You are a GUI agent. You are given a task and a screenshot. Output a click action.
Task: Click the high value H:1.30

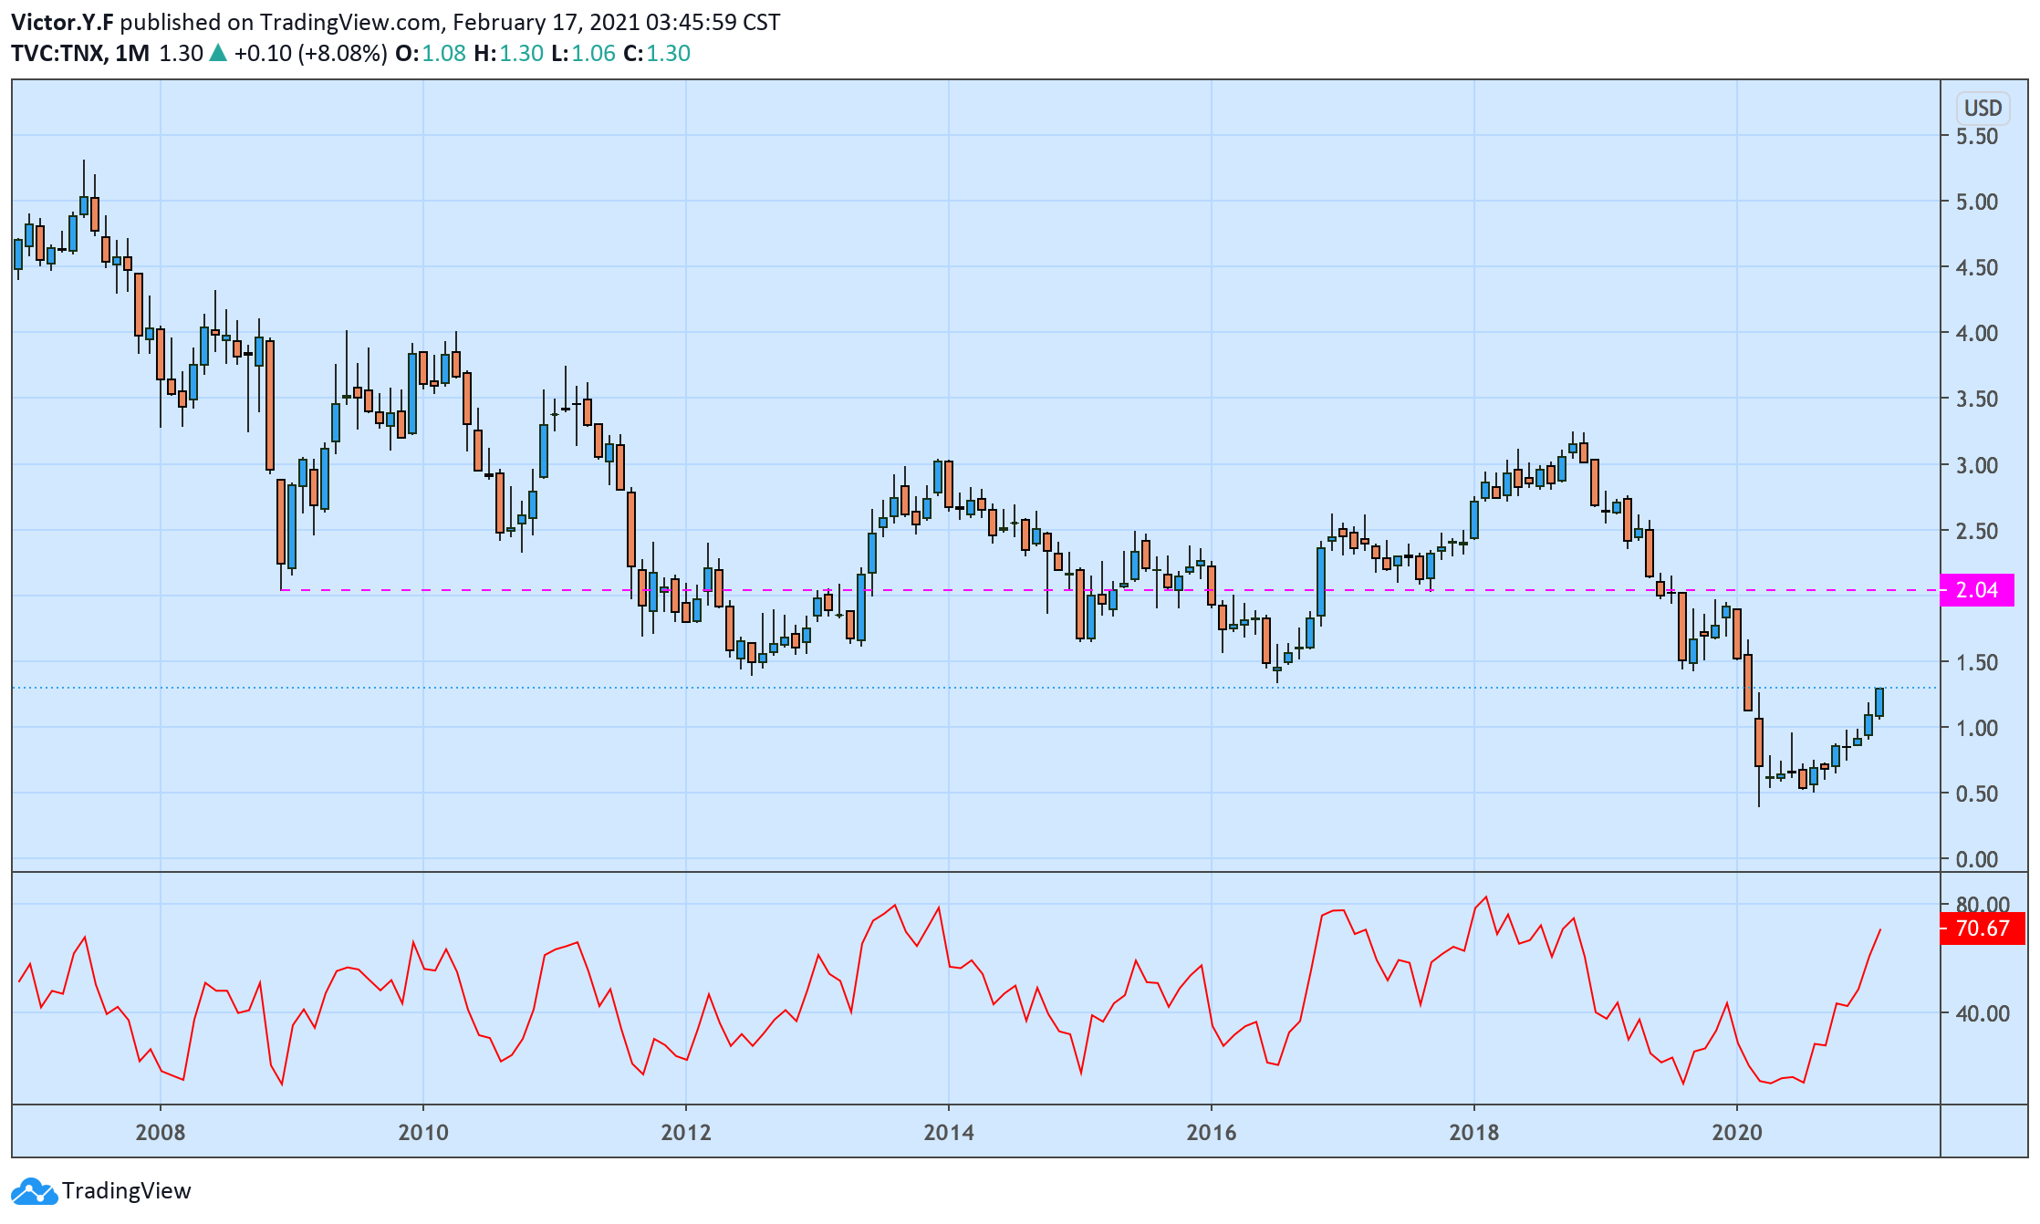point(509,53)
